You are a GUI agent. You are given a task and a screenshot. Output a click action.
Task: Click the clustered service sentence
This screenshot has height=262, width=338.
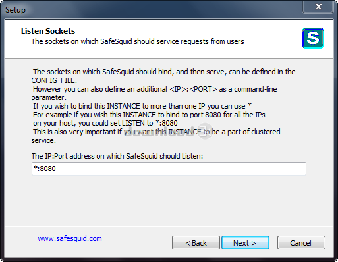tap(155, 136)
